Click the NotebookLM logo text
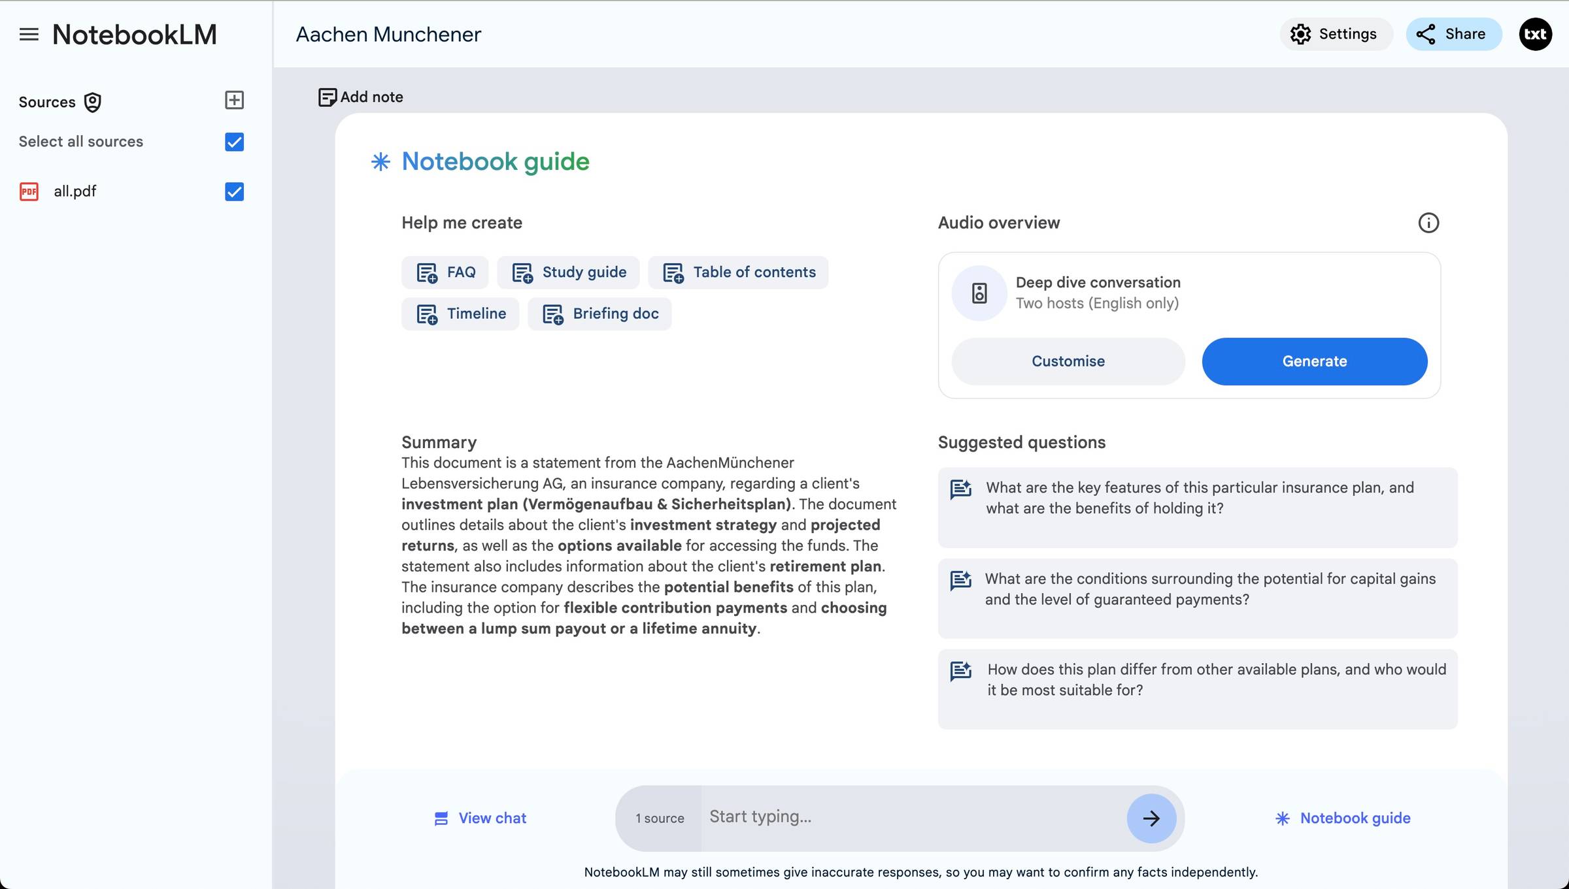 point(135,35)
